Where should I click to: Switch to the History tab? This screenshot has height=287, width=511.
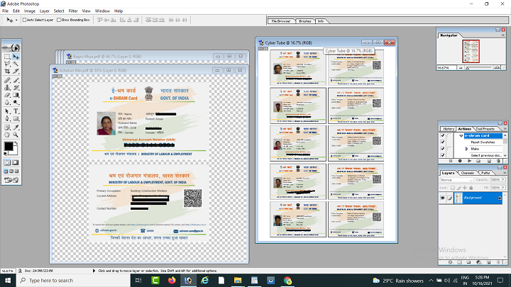tap(449, 129)
